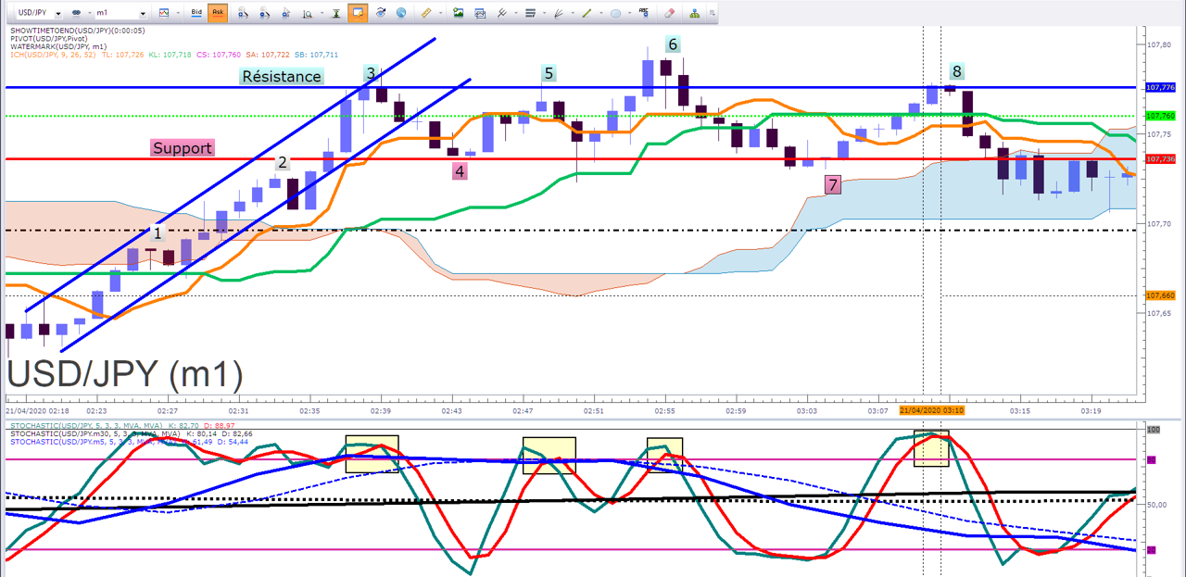Viewport: 1186px width, 577px height.
Task: Expand the ruler tool dropdown arrow
Action: 440,13
